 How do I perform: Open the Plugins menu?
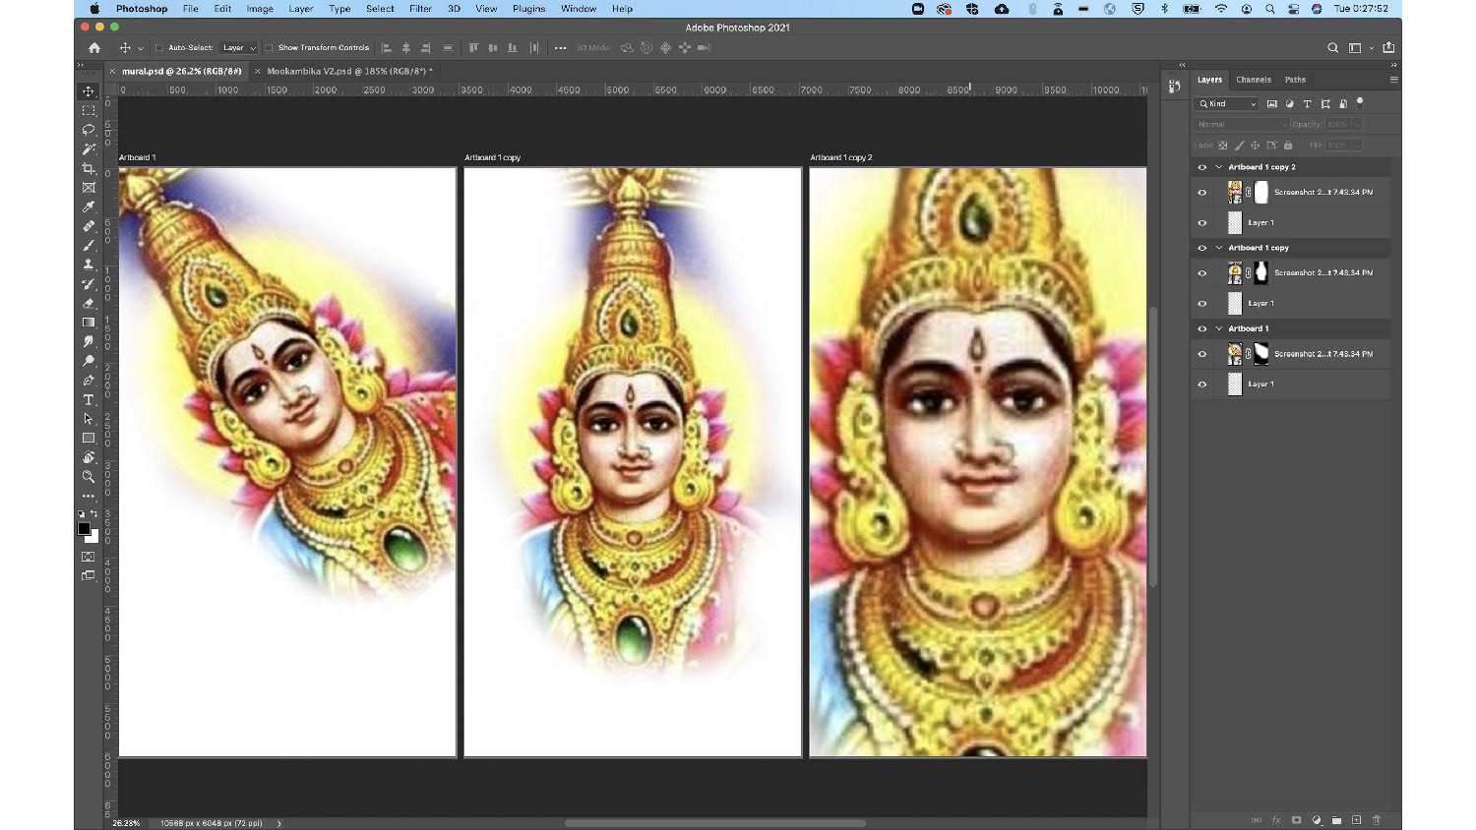(528, 9)
